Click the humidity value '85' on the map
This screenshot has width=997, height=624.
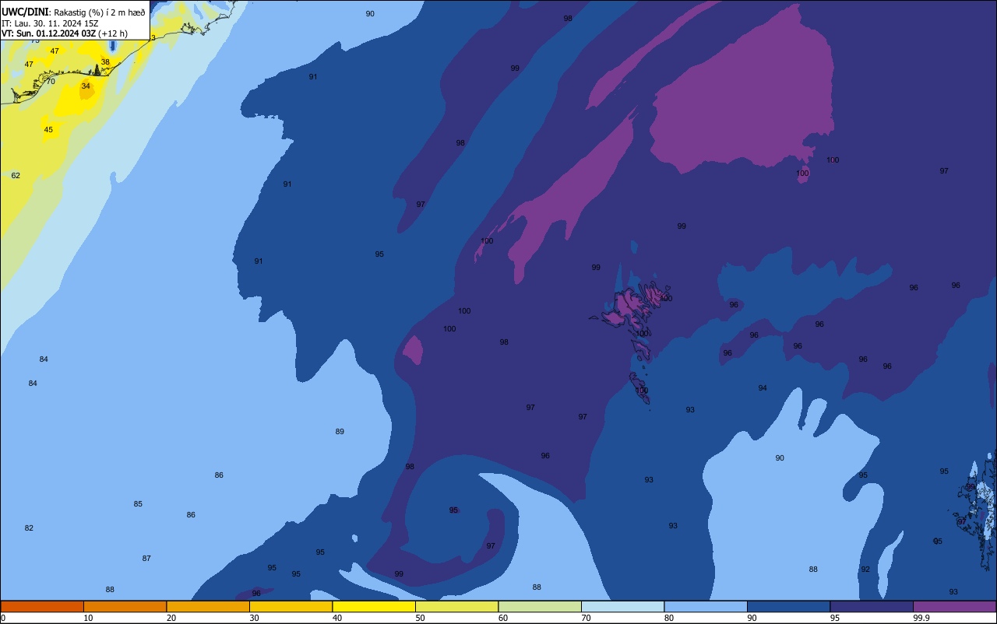click(x=138, y=503)
